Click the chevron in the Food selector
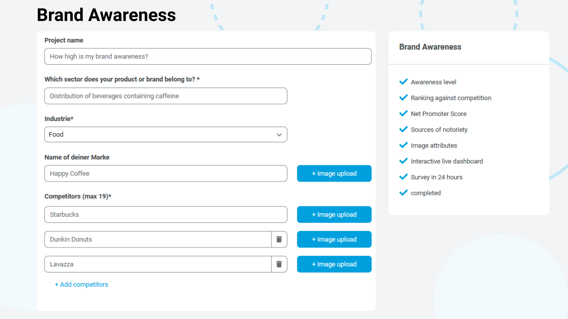 pos(278,135)
